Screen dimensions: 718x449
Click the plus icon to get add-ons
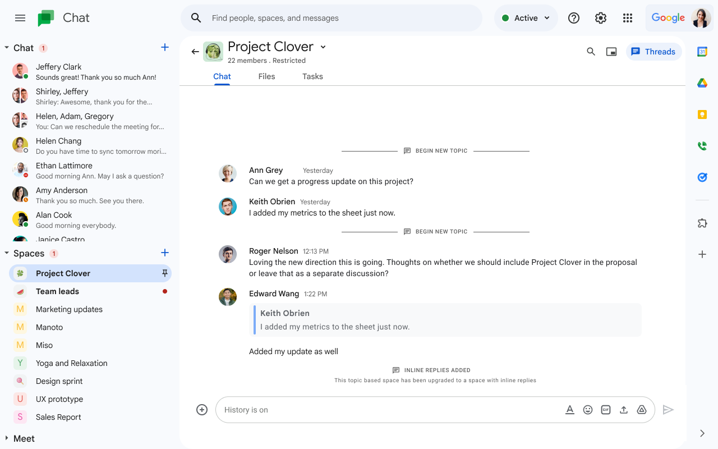702,254
